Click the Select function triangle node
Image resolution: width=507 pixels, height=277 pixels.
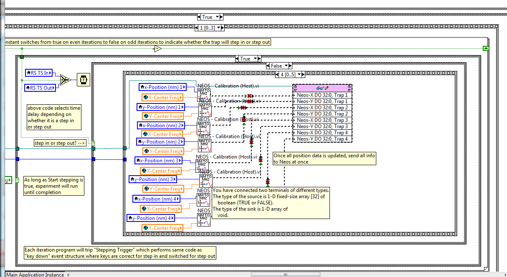65,79
